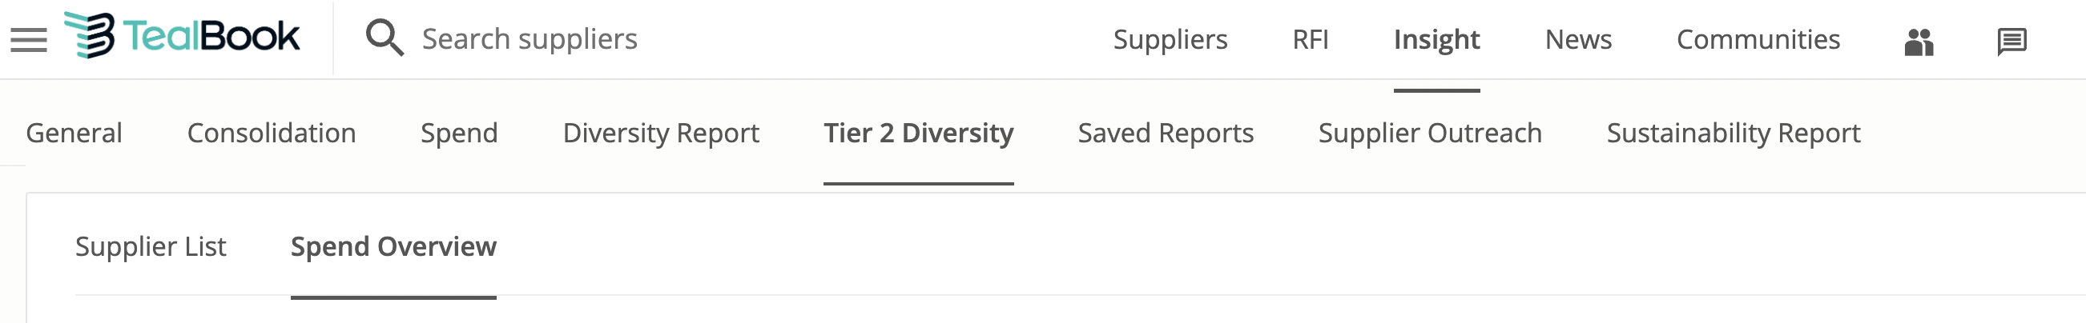Image resolution: width=2086 pixels, height=323 pixels.
Task: Open the News navigation link
Action: (1578, 39)
